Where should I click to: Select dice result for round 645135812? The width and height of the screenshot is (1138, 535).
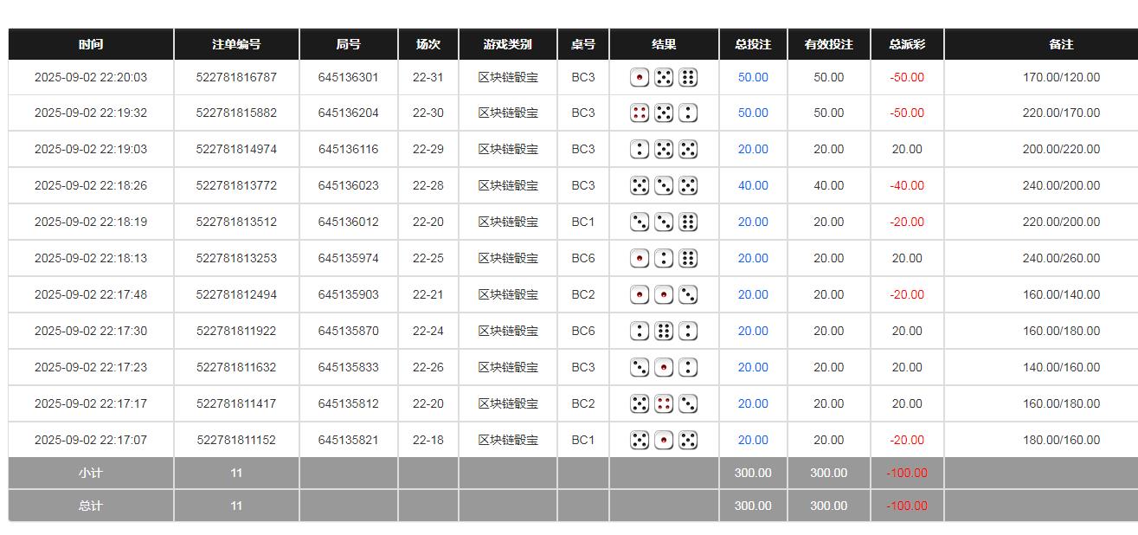pos(664,404)
